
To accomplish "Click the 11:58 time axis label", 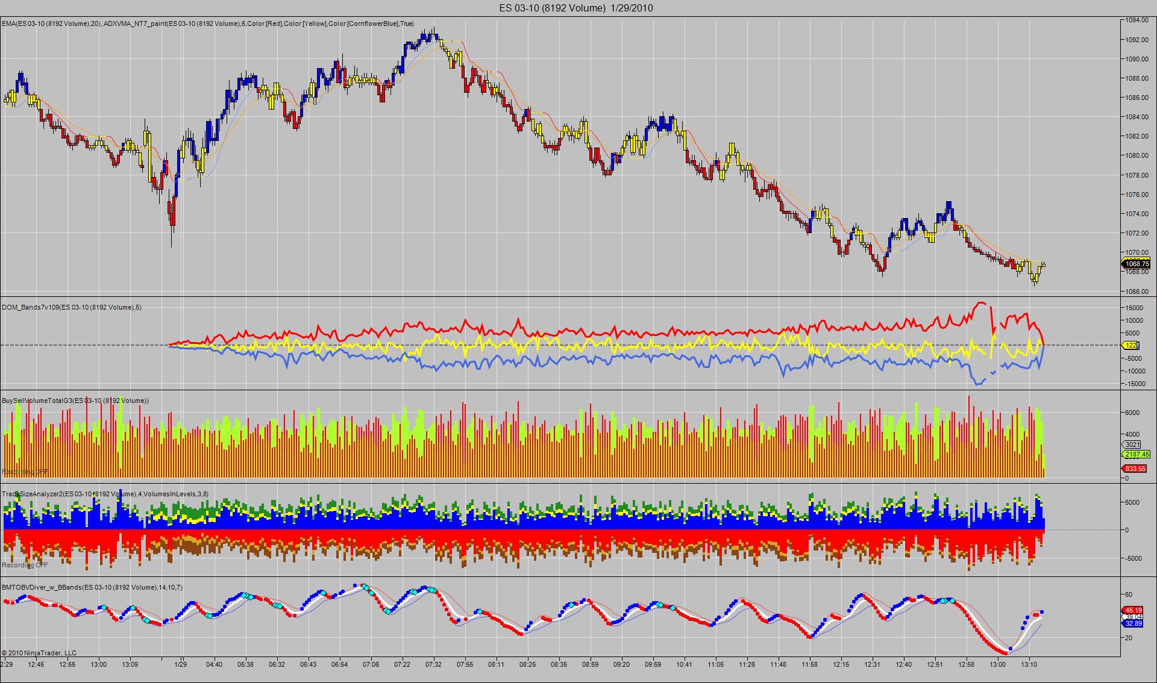I will [x=810, y=665].
